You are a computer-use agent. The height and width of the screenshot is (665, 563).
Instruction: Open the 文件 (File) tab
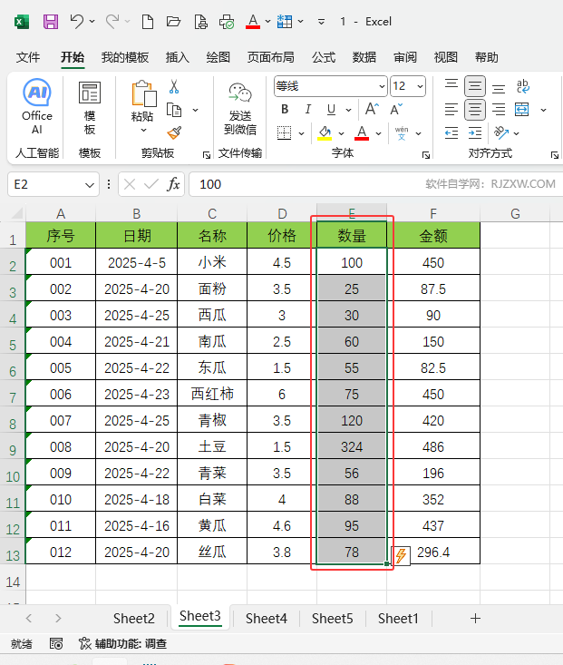pos(28,57)
